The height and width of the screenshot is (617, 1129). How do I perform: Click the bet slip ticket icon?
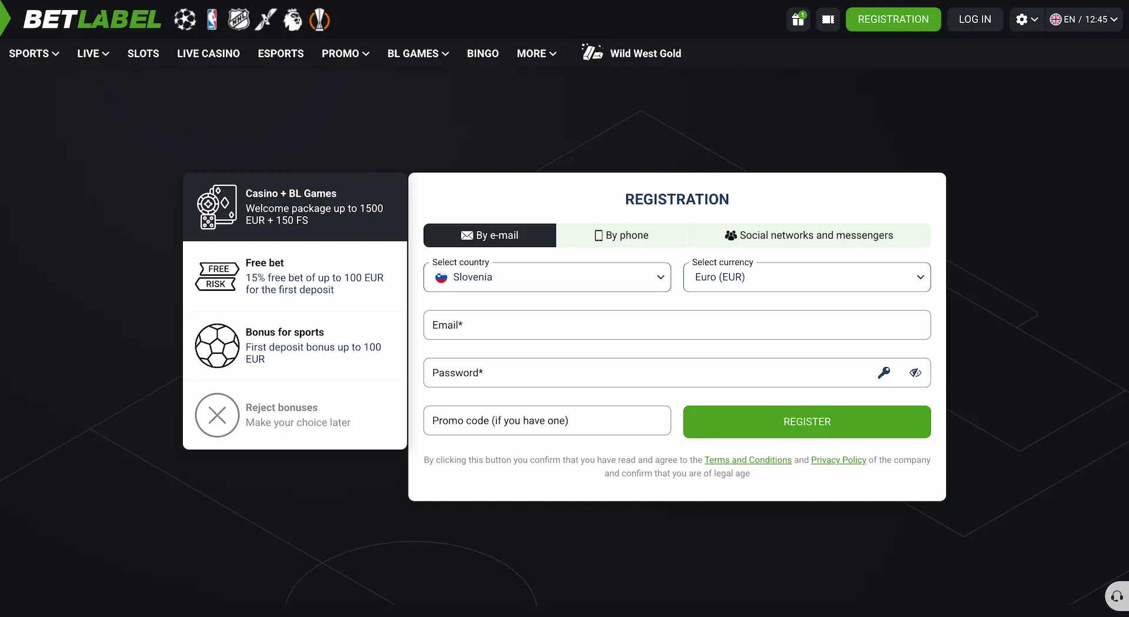(x=828, y=19)
